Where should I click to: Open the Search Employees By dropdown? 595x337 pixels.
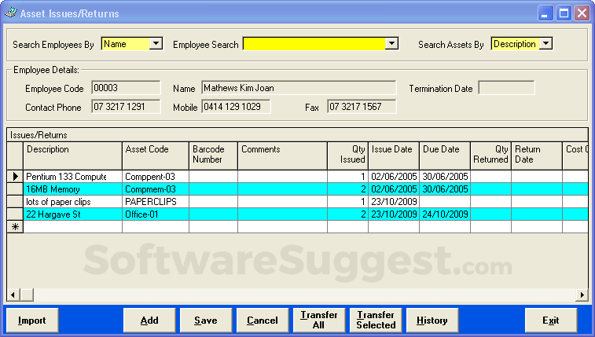[x=156, y=44]
